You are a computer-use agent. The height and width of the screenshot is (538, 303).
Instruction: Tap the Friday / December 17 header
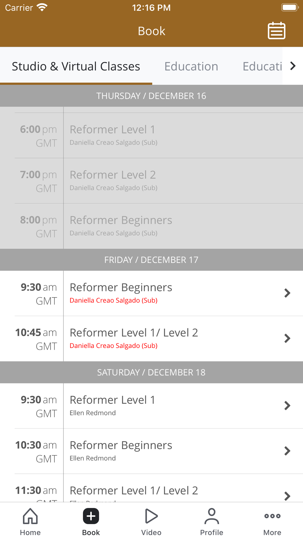pyautogui.click(x=151, y=260)
